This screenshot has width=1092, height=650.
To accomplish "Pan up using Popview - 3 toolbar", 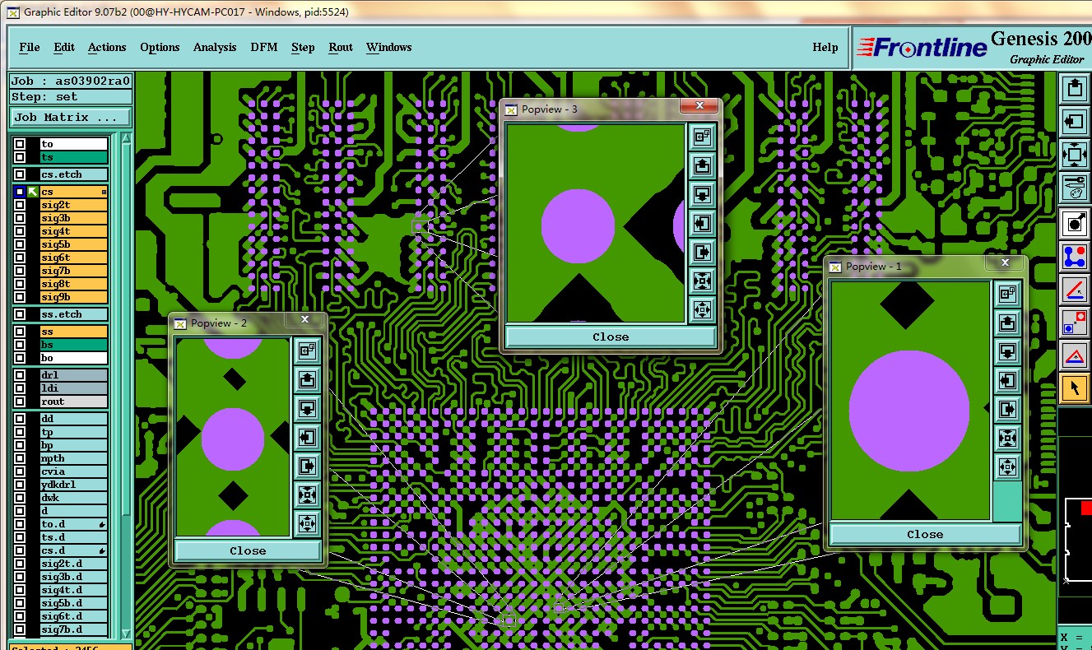I will 702,165.
